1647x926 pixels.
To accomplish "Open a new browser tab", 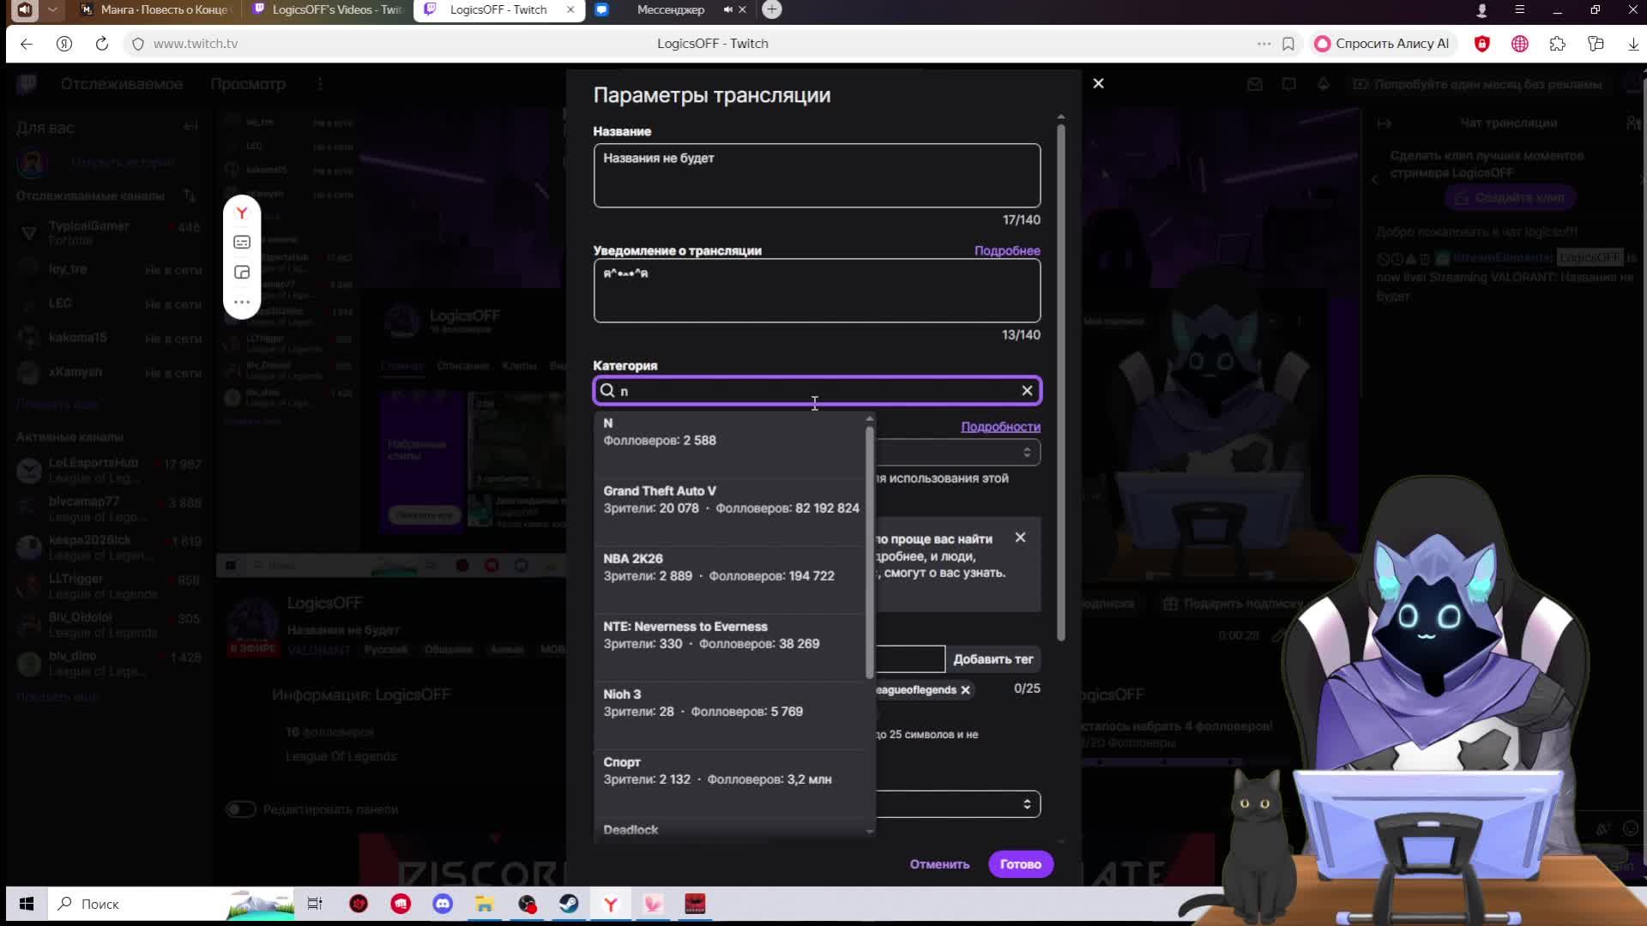I will pos(772,9).
